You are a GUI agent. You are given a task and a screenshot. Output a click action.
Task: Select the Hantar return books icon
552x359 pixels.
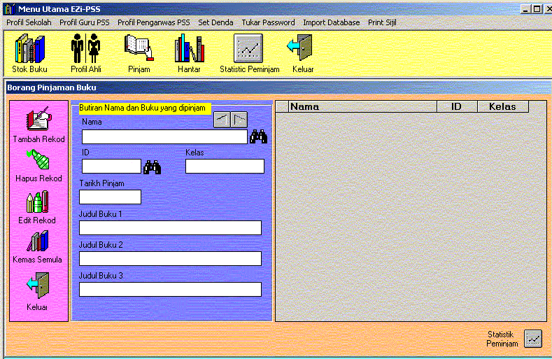[x=189, y=50]
